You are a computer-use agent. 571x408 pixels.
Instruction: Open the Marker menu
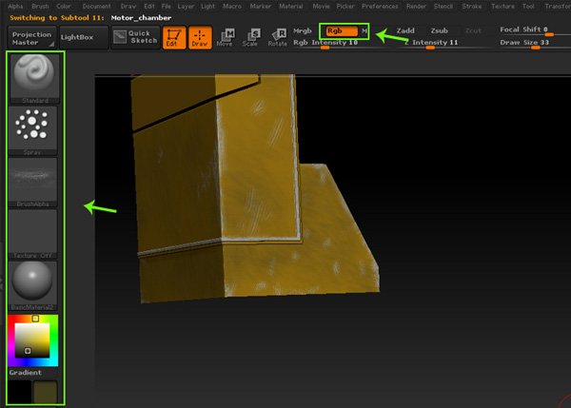(x=261, y=7)
